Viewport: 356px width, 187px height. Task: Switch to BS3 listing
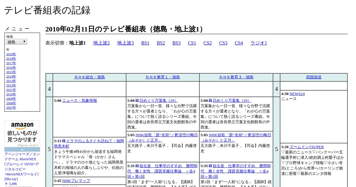click(177, 43)
